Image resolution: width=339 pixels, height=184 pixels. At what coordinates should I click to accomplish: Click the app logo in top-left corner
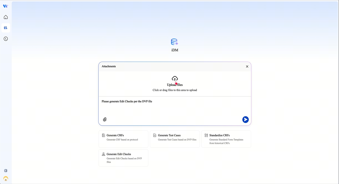tap(6, 6)
